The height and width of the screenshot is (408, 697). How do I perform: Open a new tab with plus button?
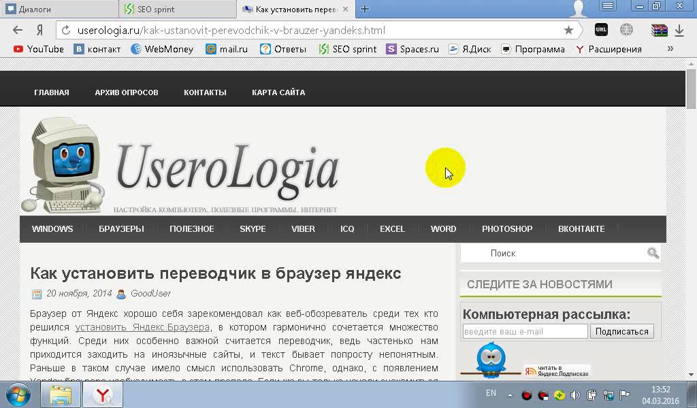pyautogui.click(x=365, y=9)
